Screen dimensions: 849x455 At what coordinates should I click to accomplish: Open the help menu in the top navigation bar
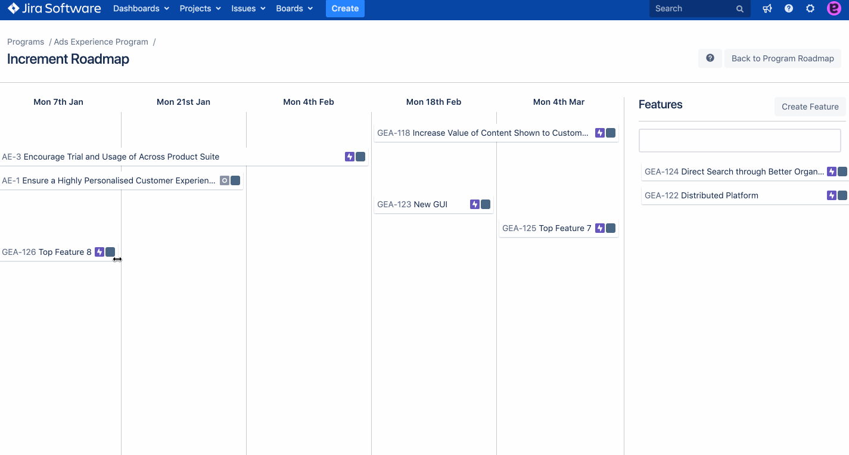(x=789, y=9)
